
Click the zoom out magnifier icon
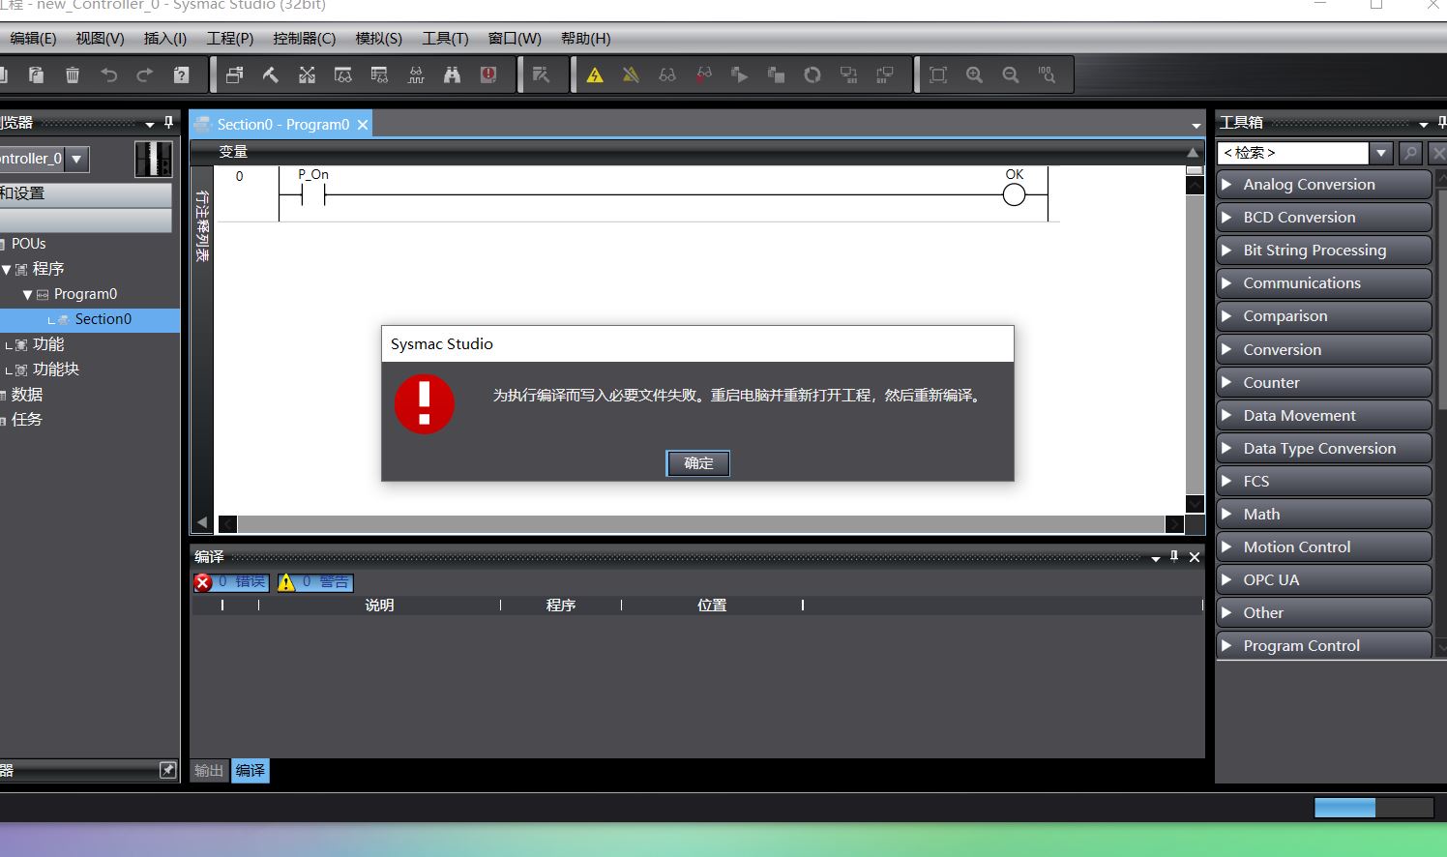pos(1011,75)
